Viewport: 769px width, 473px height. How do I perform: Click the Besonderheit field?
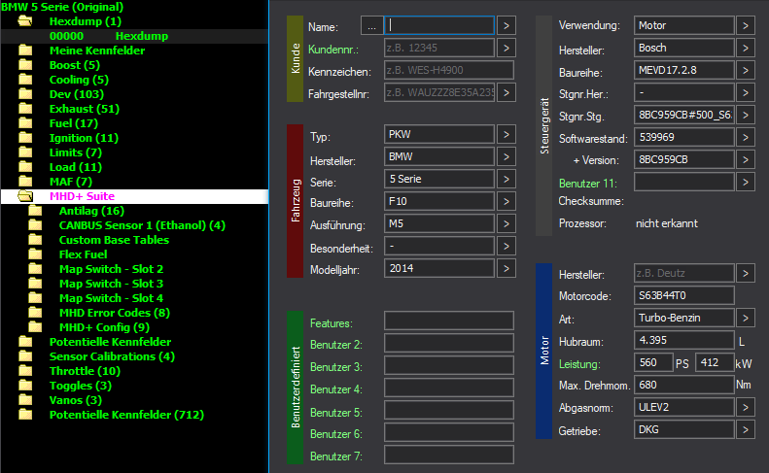tap(438, 246)
